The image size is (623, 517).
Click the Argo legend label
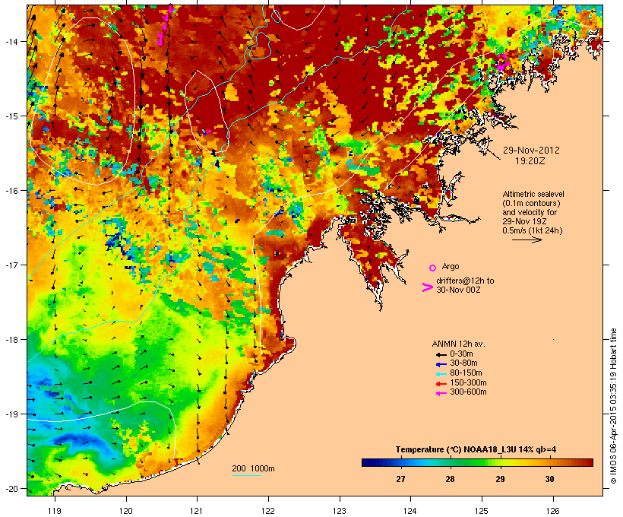click(x=451, y=266)
